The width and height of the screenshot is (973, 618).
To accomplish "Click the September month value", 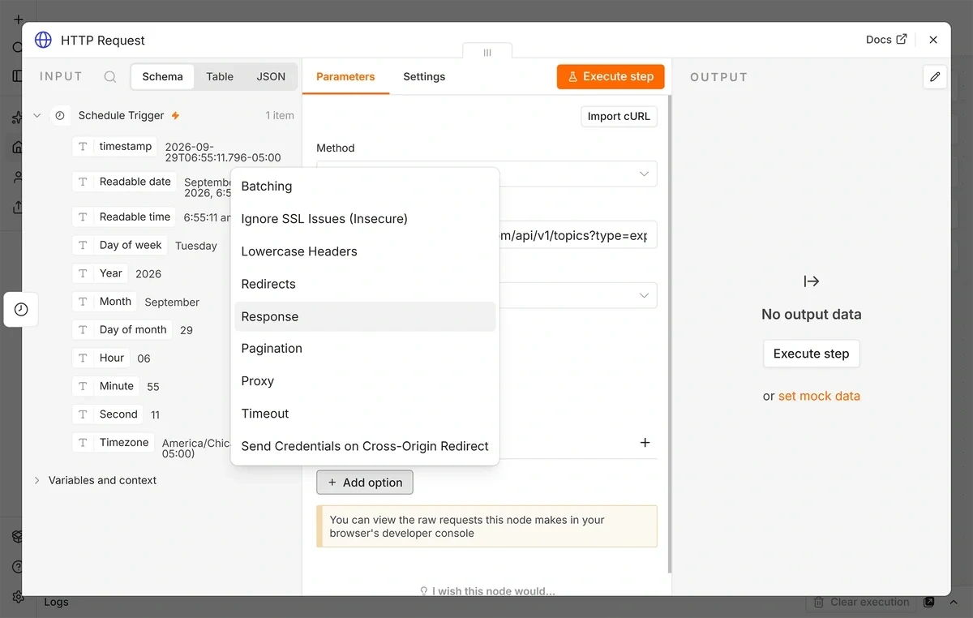I will [172, 303].
